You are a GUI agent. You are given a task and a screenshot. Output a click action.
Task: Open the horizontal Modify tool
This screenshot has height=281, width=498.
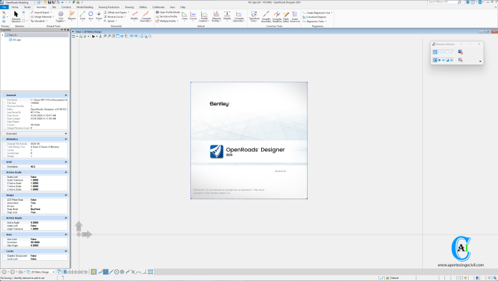[x=135, y=15]
